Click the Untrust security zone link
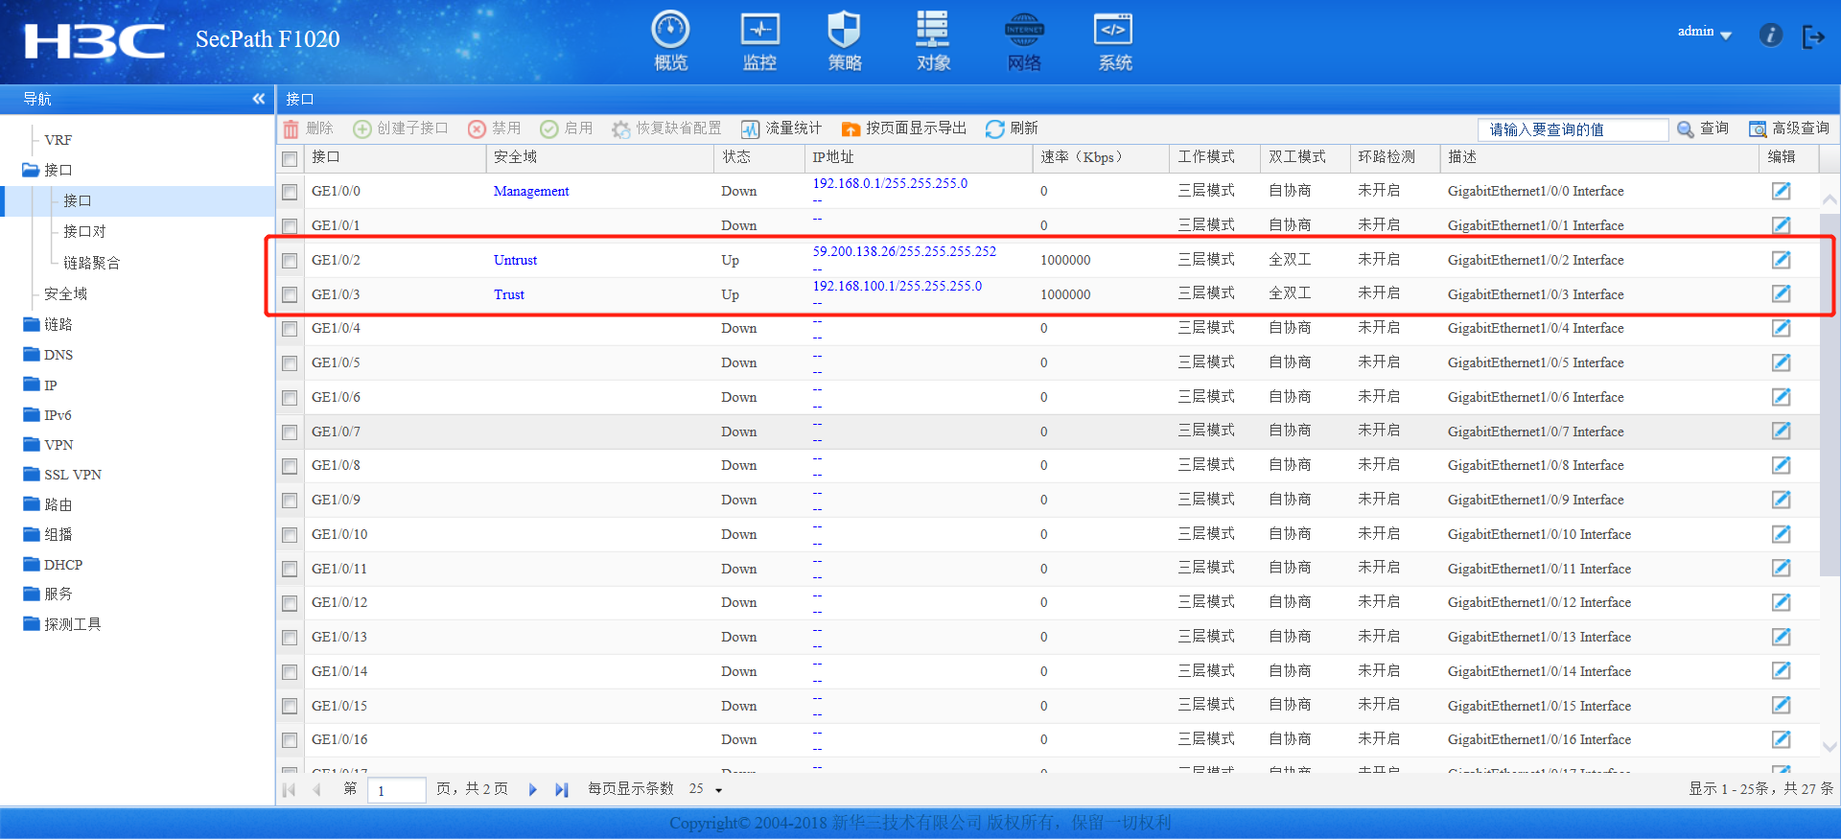 (x=515, y=260)
